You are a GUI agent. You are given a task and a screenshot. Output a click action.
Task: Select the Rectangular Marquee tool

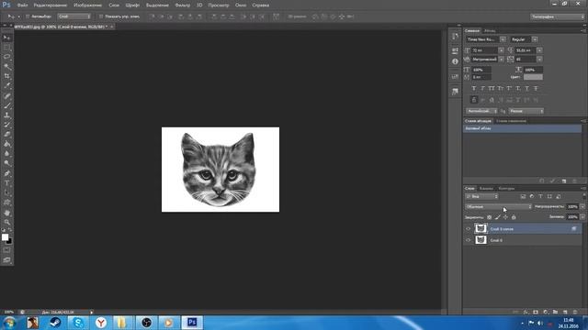pos(6,47)
